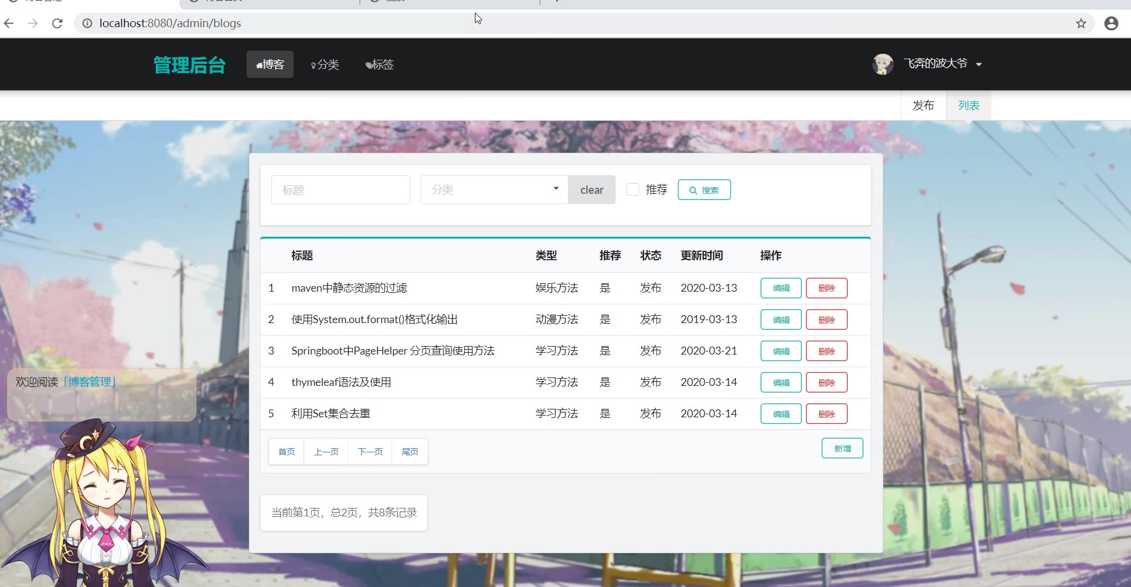Expand the 飞奔的波大爷 user menu
The width and height of the screenshot is (1131, 587).
click(942, 64)
